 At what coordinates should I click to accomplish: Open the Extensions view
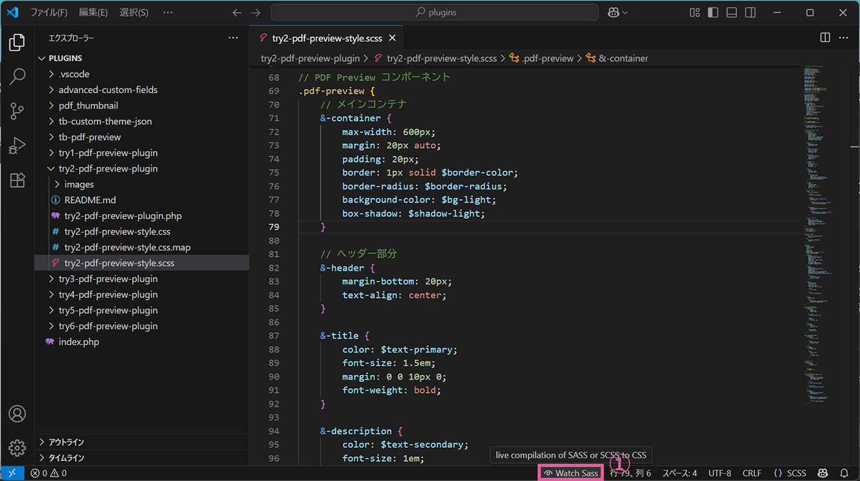17,180
